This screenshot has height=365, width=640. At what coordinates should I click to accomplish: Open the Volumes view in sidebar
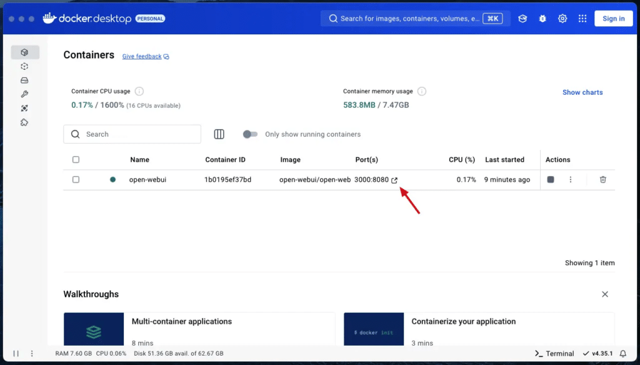coord(24,80)
